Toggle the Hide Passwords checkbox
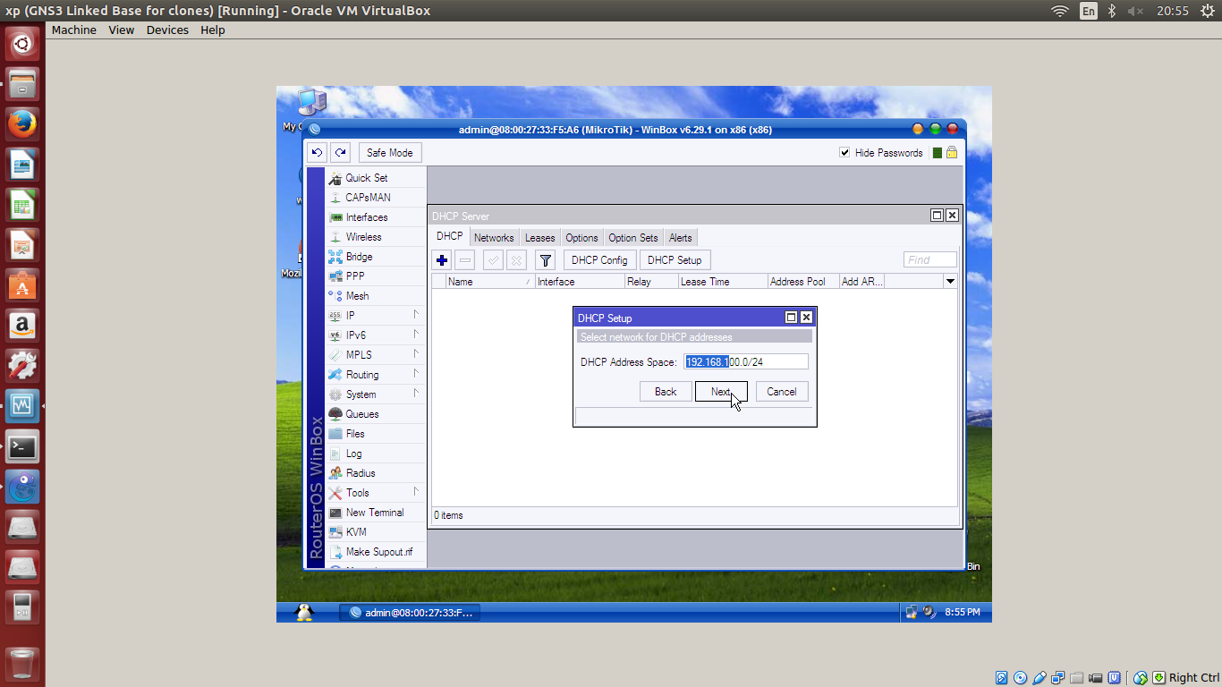This screenshot has height=687, width=1222. click(x=844, y=153)
